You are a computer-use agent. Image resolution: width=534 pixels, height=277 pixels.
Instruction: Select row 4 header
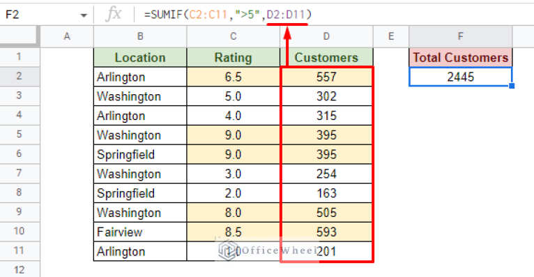20,115
